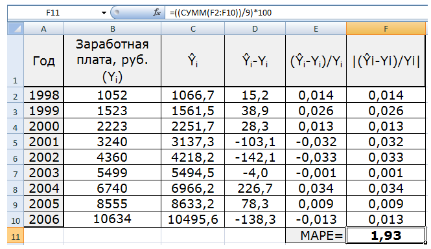Open the Name Box dropdown arrow
Viewport: 431px width, 249px height.
point(104,13)
